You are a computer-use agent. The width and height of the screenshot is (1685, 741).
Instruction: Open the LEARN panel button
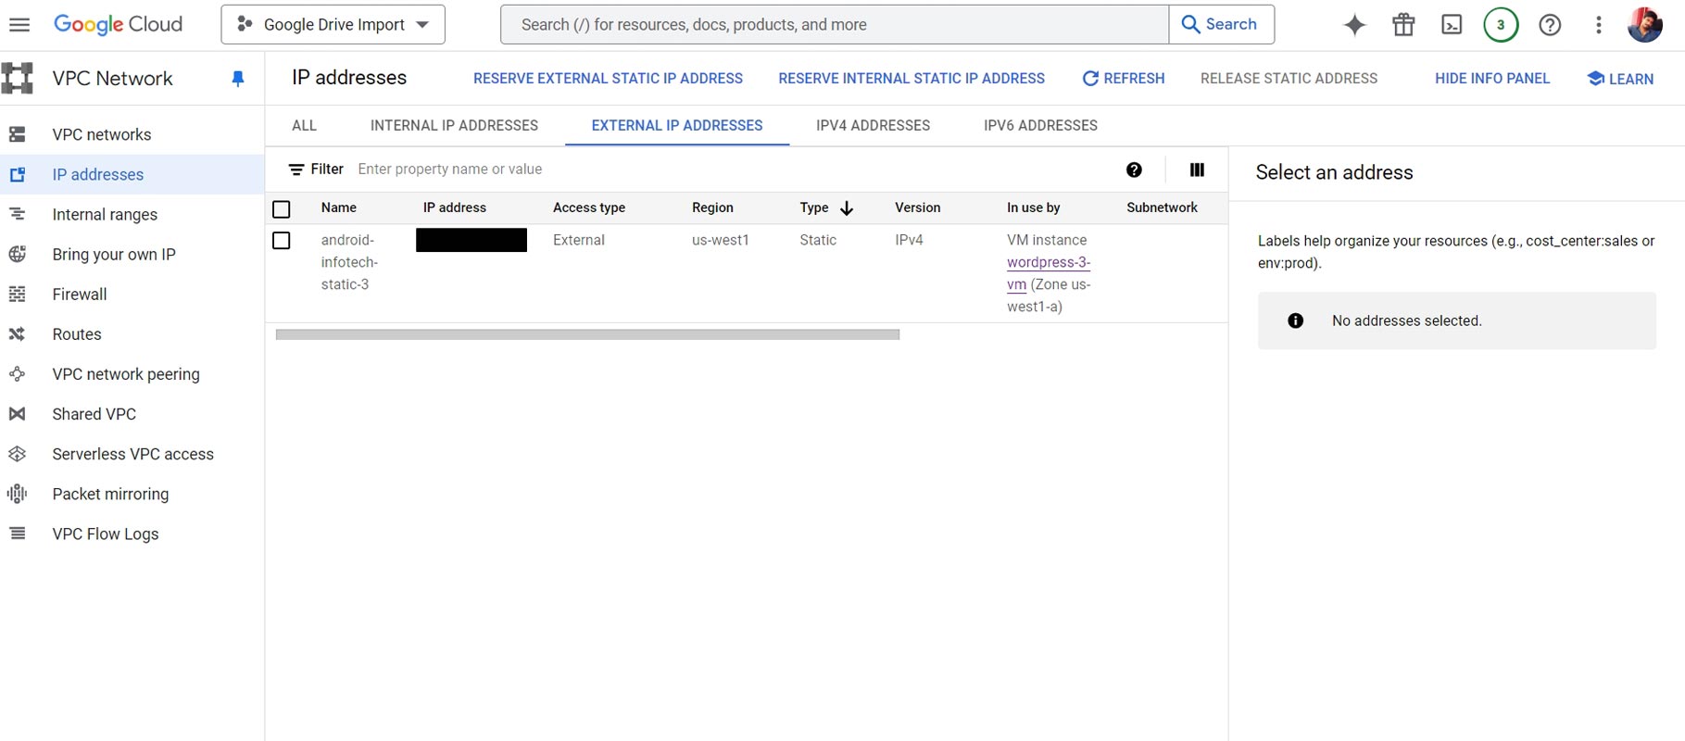(1620, 79)
